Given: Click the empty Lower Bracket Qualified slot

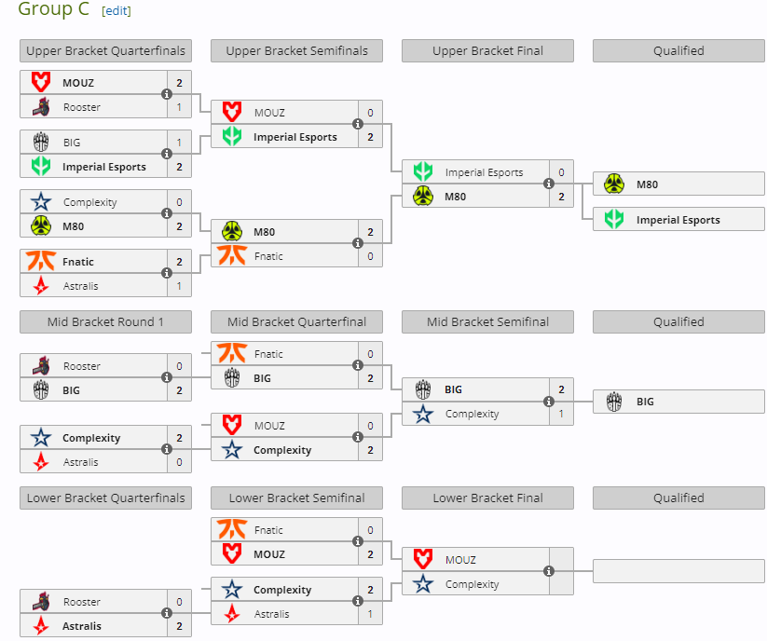Looking at the screenshot, I should 678,571.
